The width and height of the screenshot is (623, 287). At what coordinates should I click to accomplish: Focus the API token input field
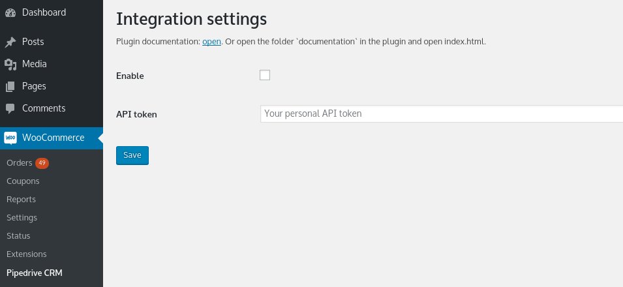point(441,113)
